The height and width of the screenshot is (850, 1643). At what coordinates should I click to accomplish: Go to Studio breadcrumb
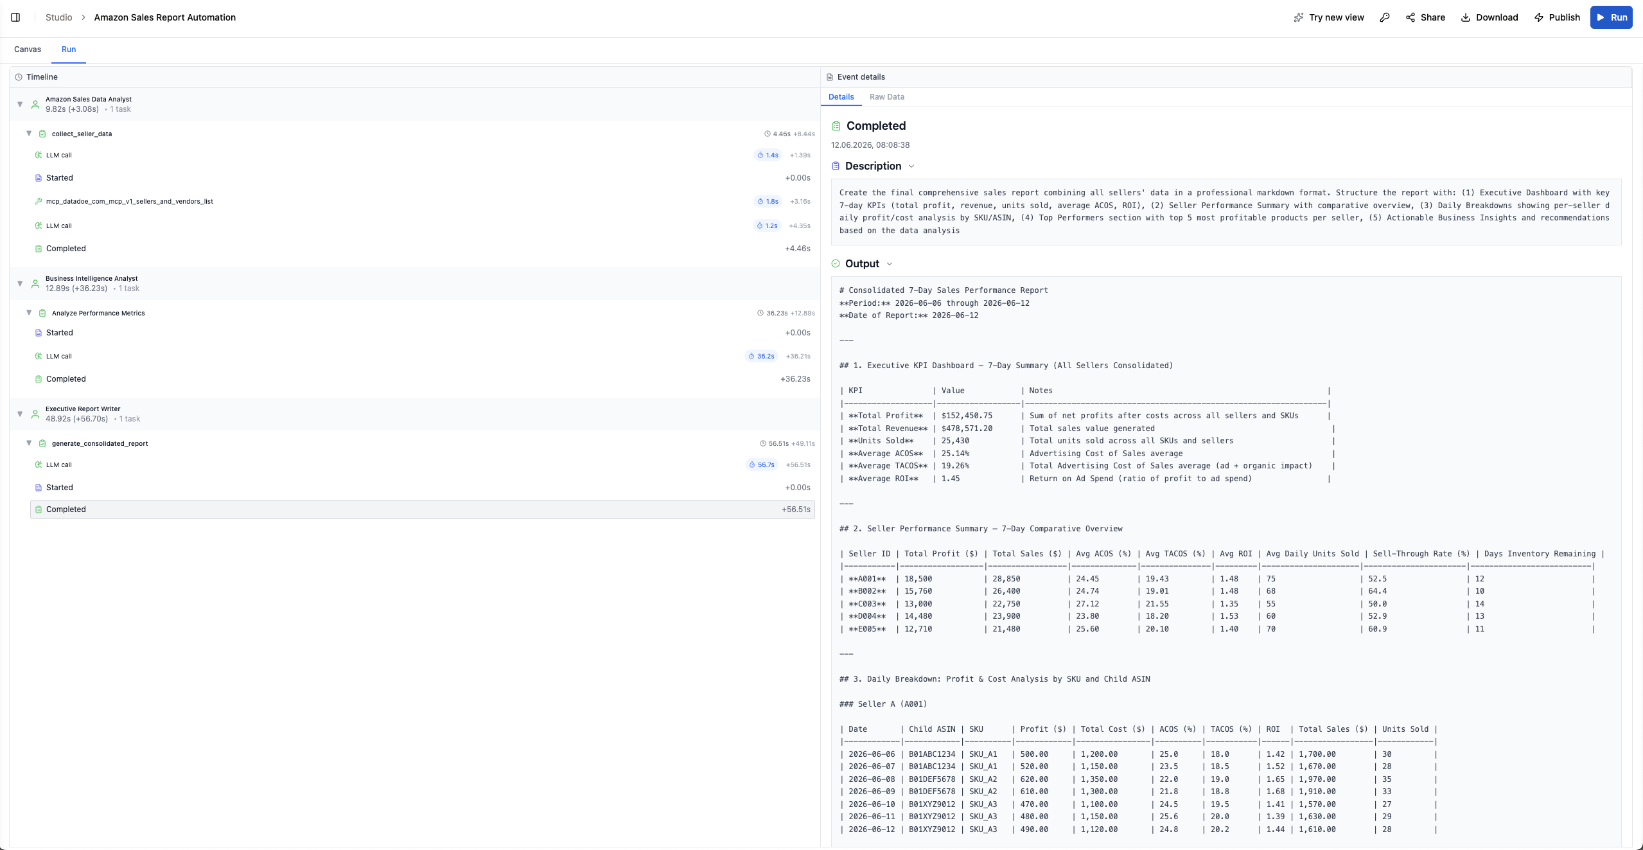58,17
